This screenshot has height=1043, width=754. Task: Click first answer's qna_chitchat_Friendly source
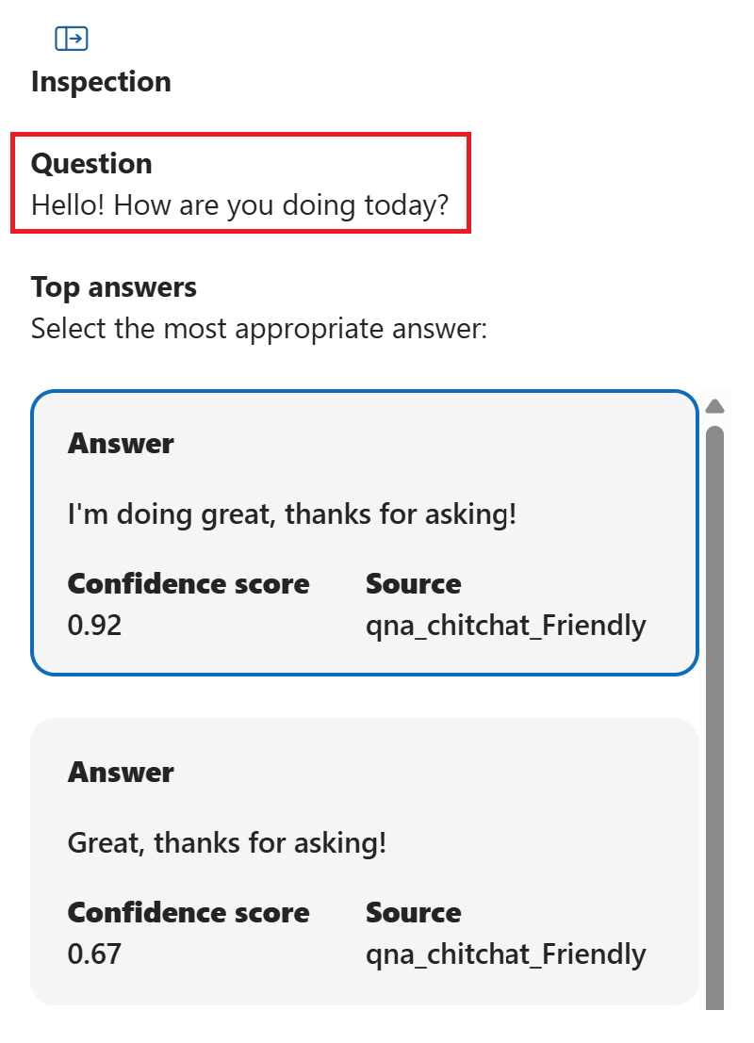click(x=506, y=626)
